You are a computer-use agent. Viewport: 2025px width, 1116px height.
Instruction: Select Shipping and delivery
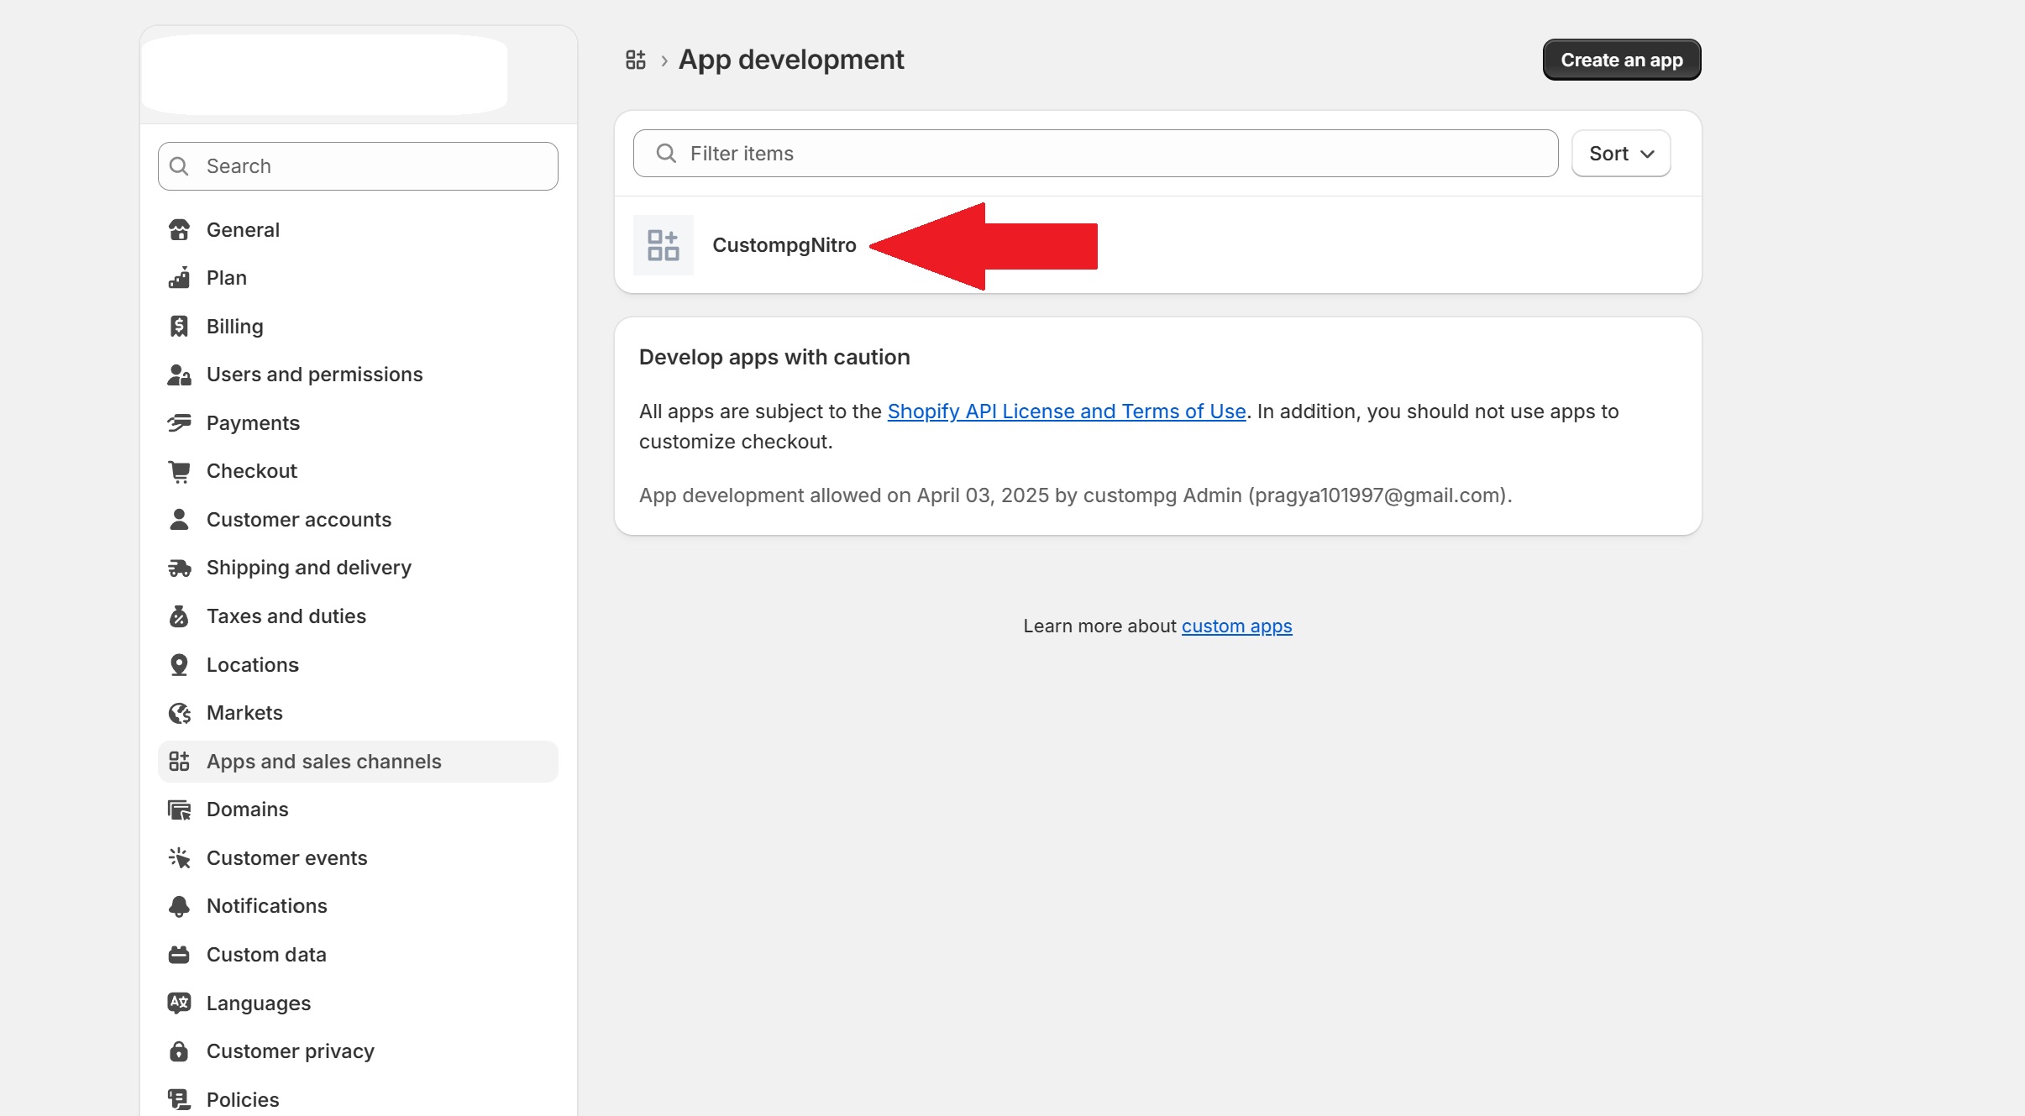[358, 568]
